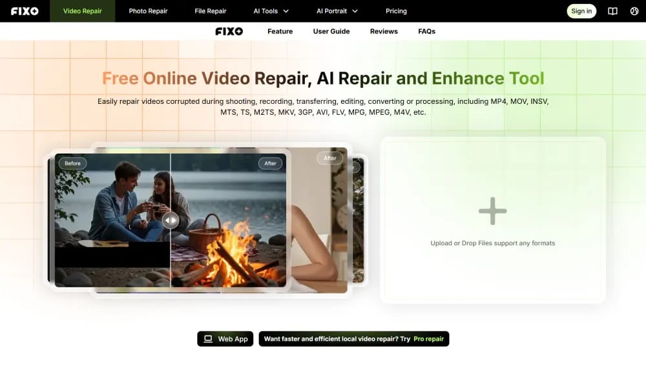Click the Web App button
Image resolution: width=646 pixels, height=387 pixels.
click(x=225, y=339)
